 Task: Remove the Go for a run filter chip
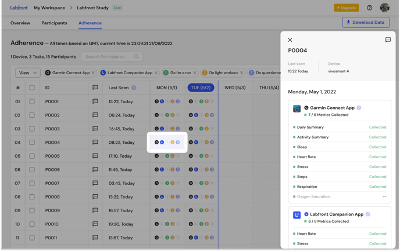click(195, 72)
